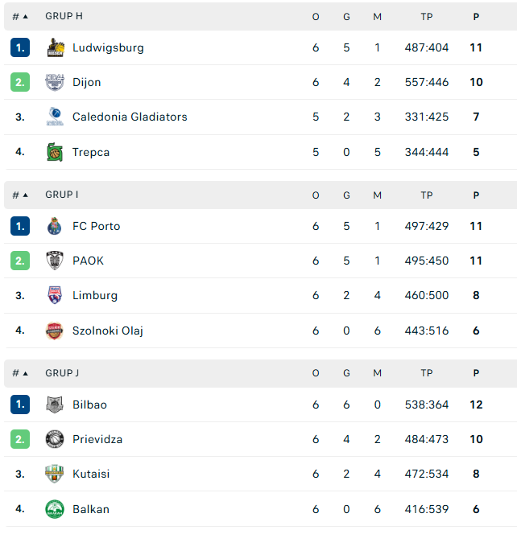Click Dijon's green second place badge
517x534 pixels.
[x=20, y=82]
